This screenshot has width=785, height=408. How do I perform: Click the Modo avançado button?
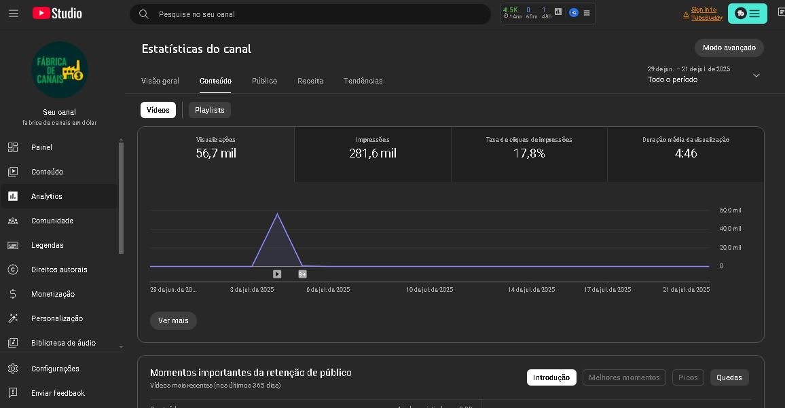[x=729, y=48]
